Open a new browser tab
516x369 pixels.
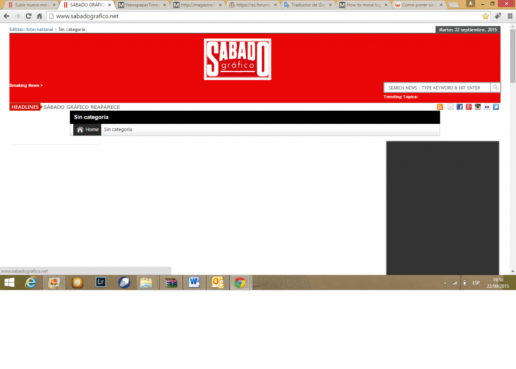pos(454,5)
